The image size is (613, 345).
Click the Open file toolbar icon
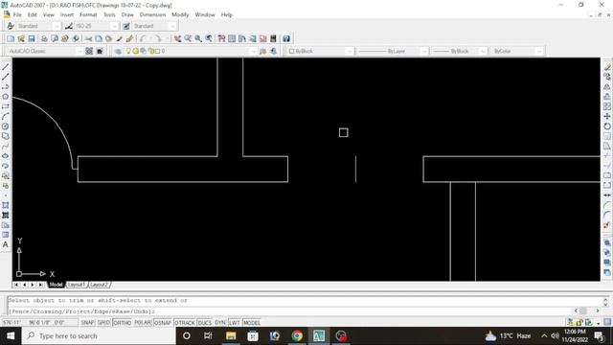pyautogui.click(x=21, y=38)
